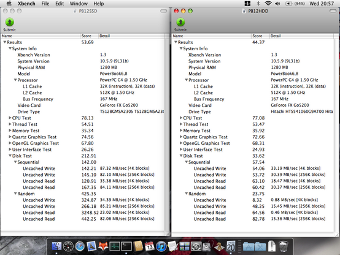Collapse Results triangle in PB12SSD window
Image resolution: width=340 pixels, height=255 pixels.
(x=5, y=42)
